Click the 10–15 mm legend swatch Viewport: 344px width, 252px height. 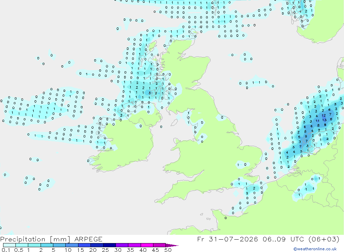click(72, 245)
